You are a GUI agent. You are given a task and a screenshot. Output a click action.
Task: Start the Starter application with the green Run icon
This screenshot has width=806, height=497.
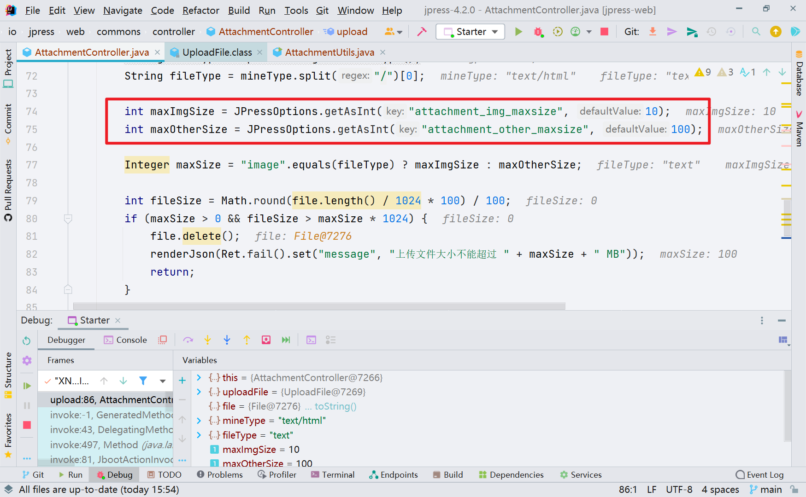(518, 31)
